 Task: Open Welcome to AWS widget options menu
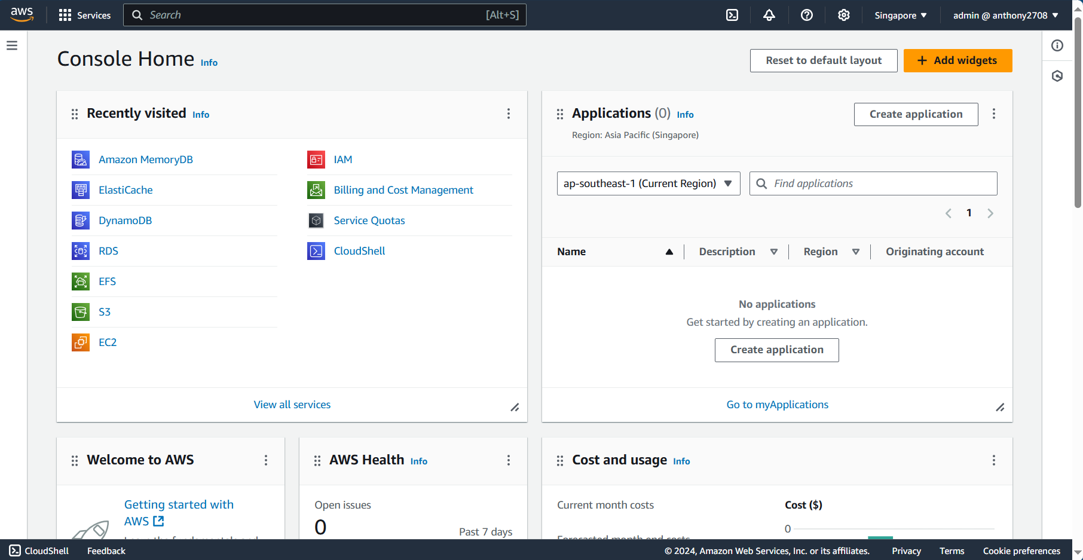click(x=266, y=460)
